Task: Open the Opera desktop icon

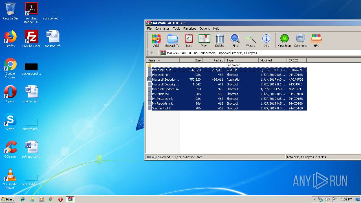Action: point(10,94)
